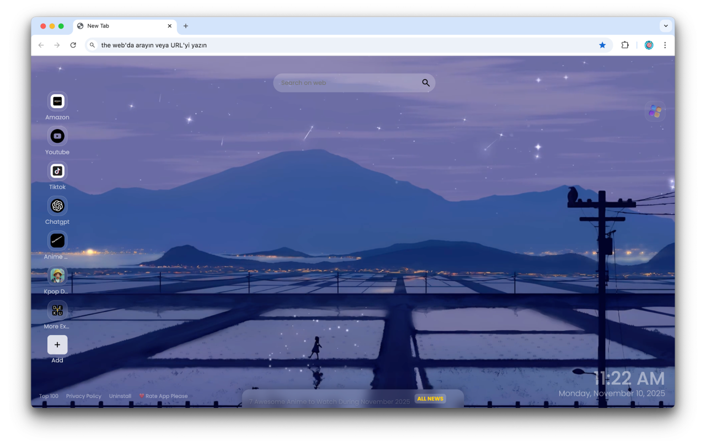This screenshot has height=441, width=706.
Task: Click the magnifier in Search on web
Action: (x=426, y=83)
